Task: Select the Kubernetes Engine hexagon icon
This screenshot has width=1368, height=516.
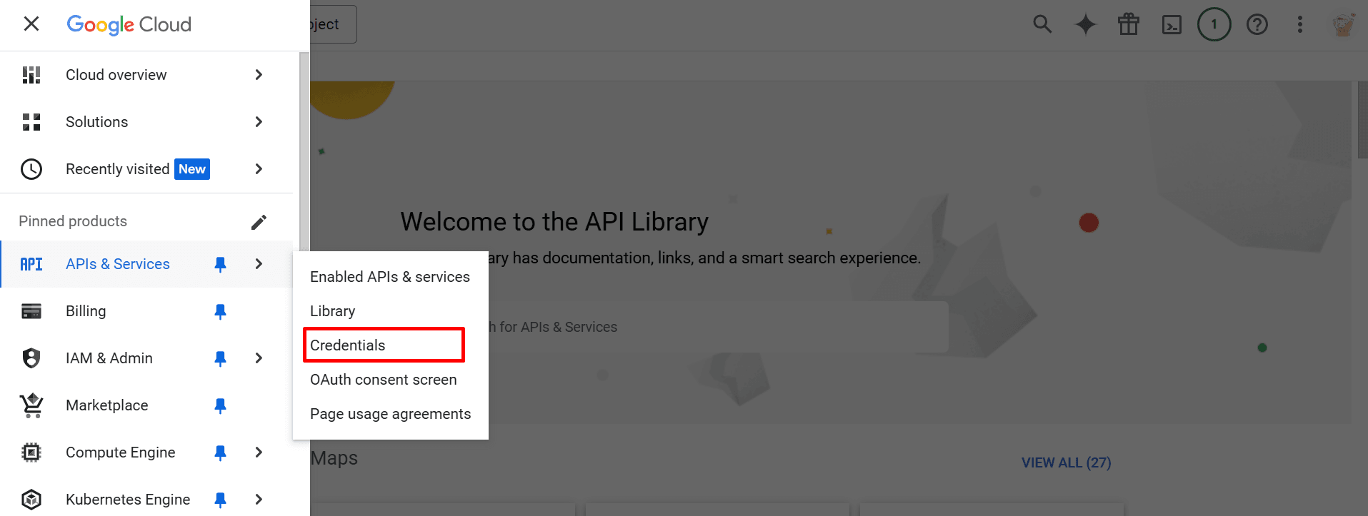Action: [x=31, y=500]
